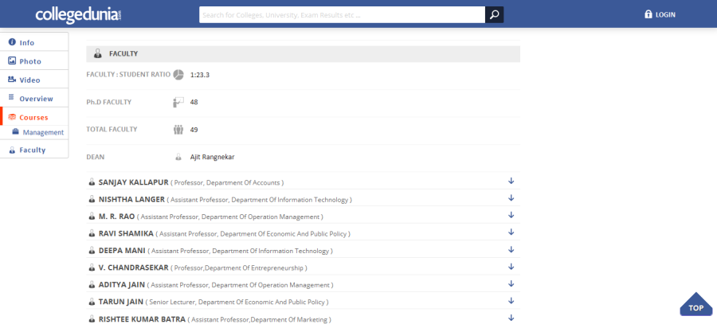Expand Nishtha Langer details arrow
This screenshot has width=717, height=324.
point(511,198)
